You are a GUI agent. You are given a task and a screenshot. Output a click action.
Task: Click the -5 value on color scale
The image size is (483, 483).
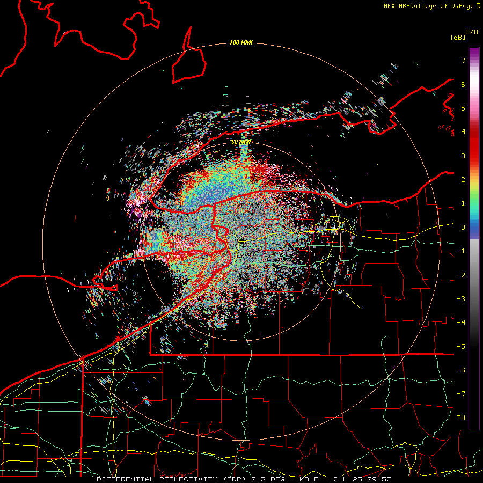click(x=461, y=346)
